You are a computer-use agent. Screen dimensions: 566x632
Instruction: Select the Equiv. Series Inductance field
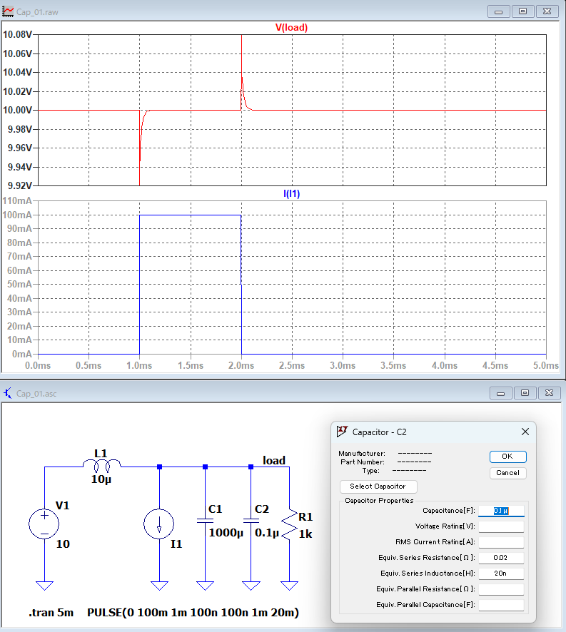[501, 574]
